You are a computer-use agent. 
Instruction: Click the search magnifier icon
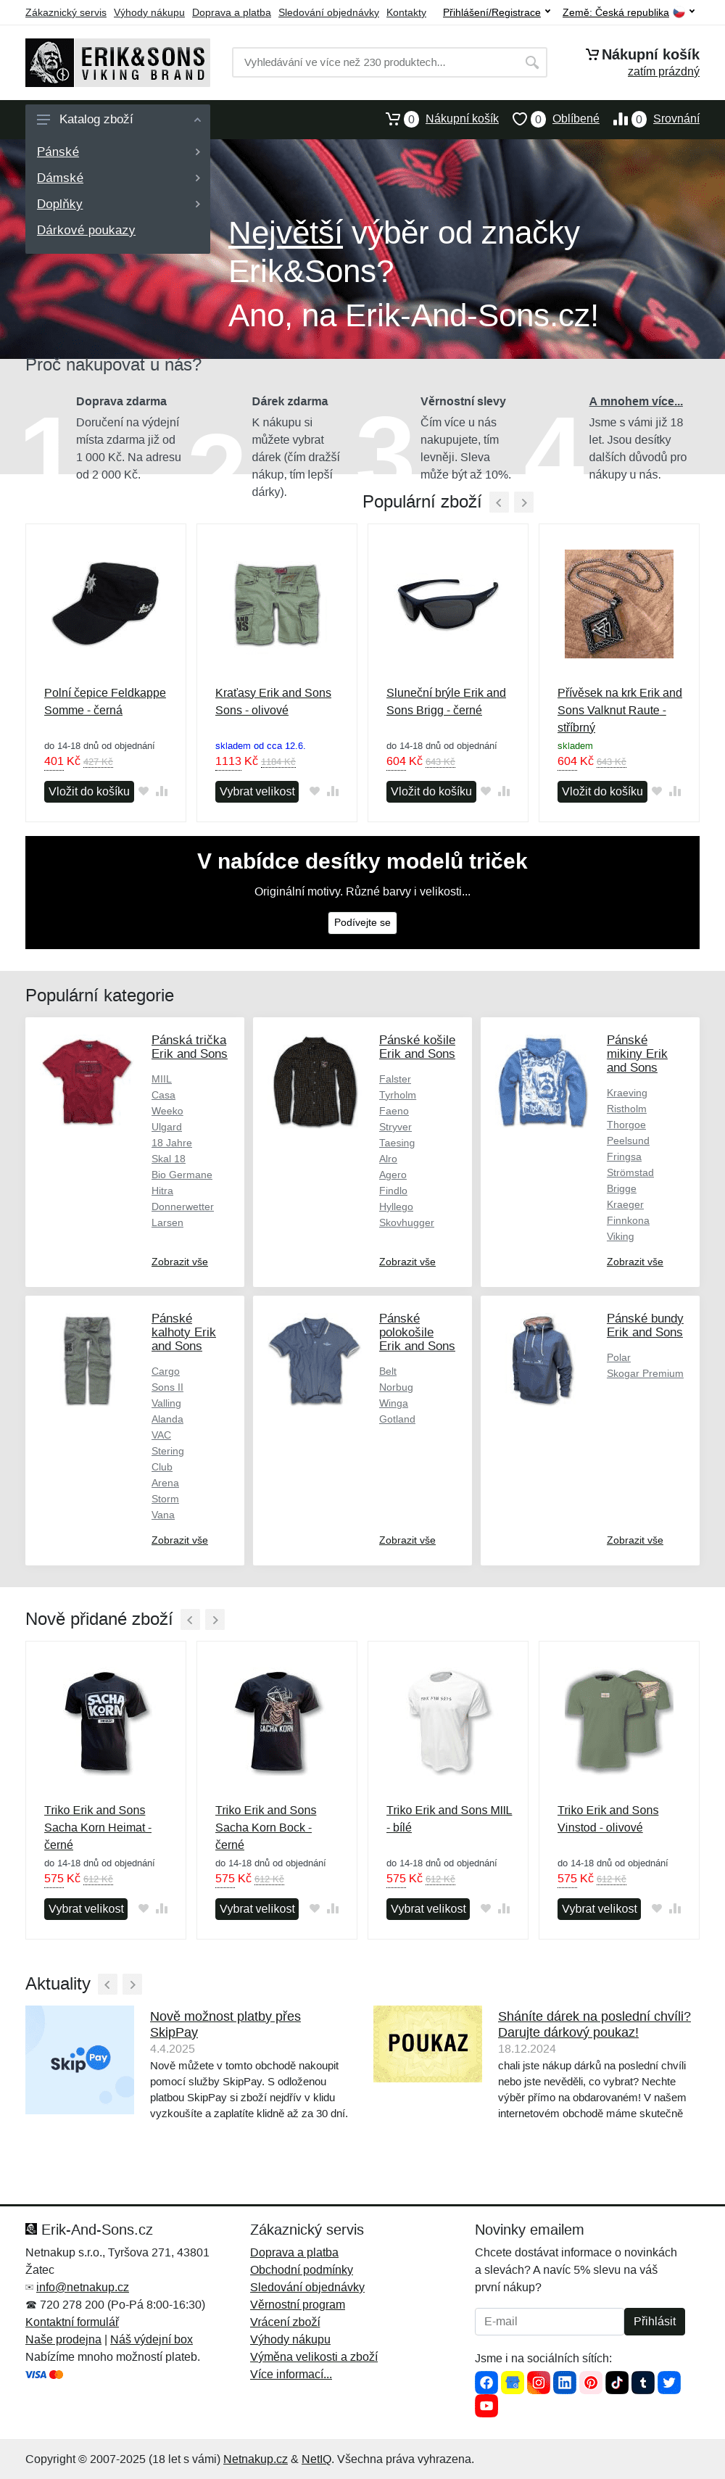coord(531,62)
